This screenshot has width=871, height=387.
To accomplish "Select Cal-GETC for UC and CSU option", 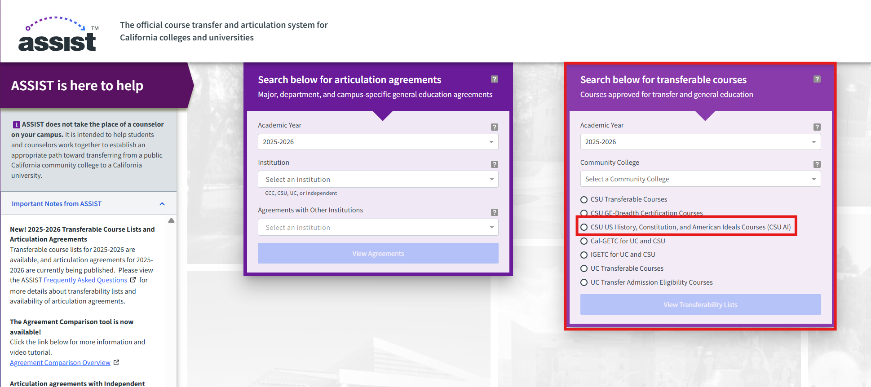I will (x=584, y=241).
